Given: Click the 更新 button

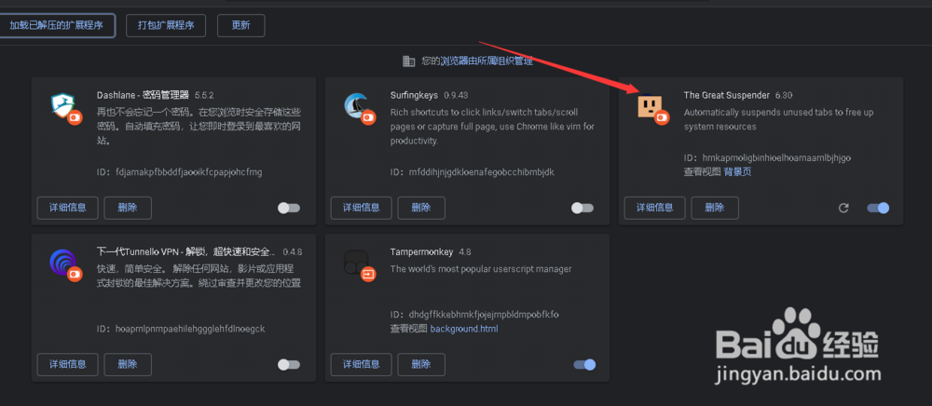Looking at the screenshot, I should click(240, 25).
